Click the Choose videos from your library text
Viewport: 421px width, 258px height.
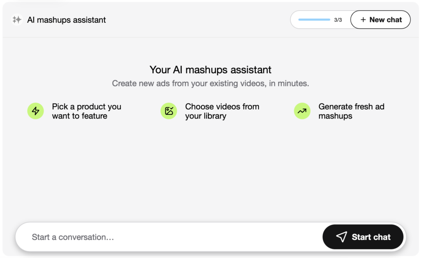click(222, 111)
